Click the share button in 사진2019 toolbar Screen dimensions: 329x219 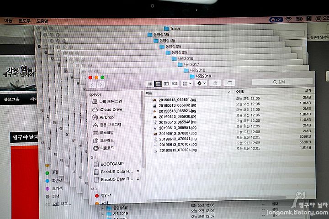(215, 83)
